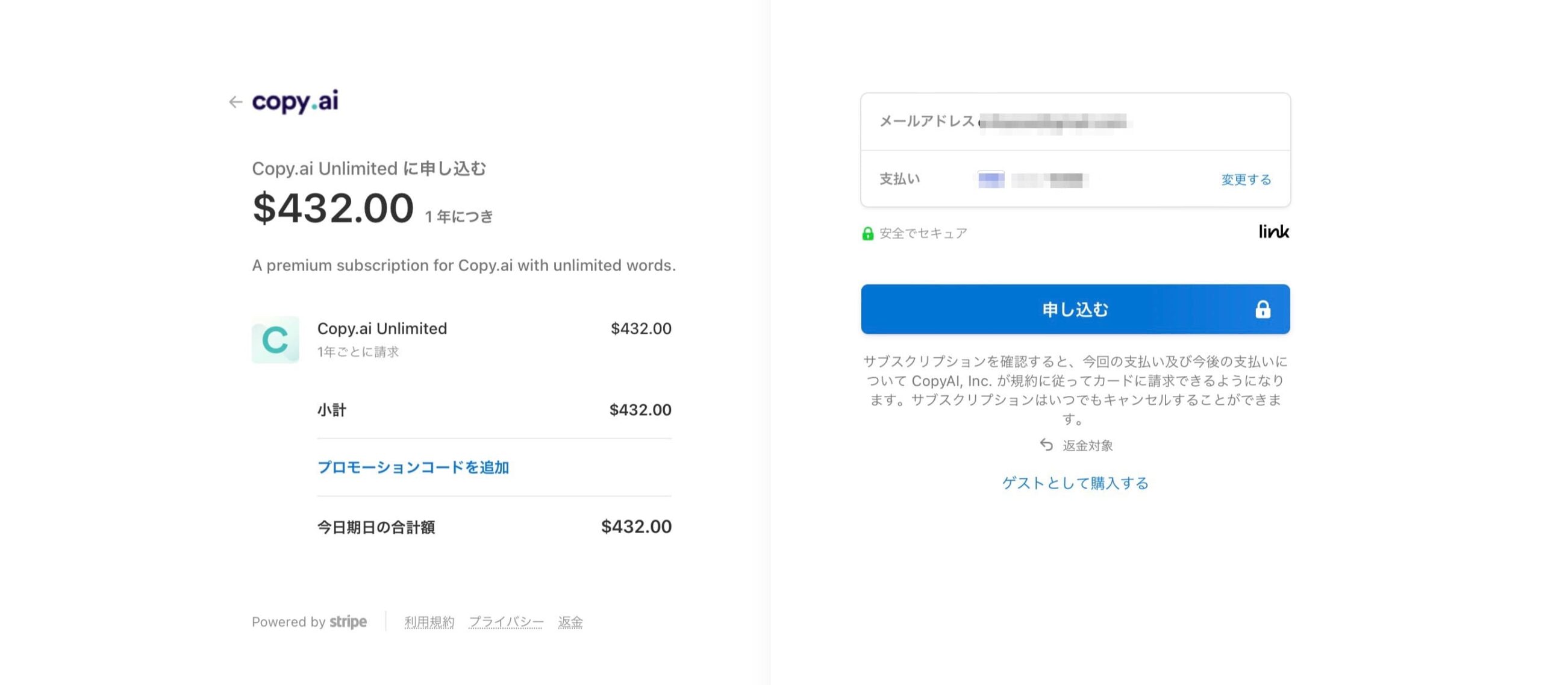This screenshot has height=685, width=1542.
Task: Open the 返金 refund policy page
Action: [x=570, y=622]
